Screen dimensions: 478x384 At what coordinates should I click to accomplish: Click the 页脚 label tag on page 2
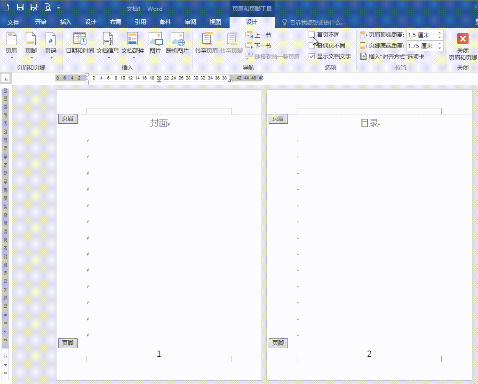(x=278, y=343)
